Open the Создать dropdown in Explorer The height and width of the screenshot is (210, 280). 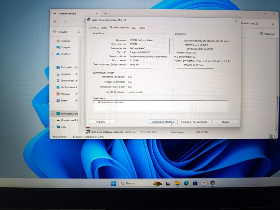(x=61, y=32)
